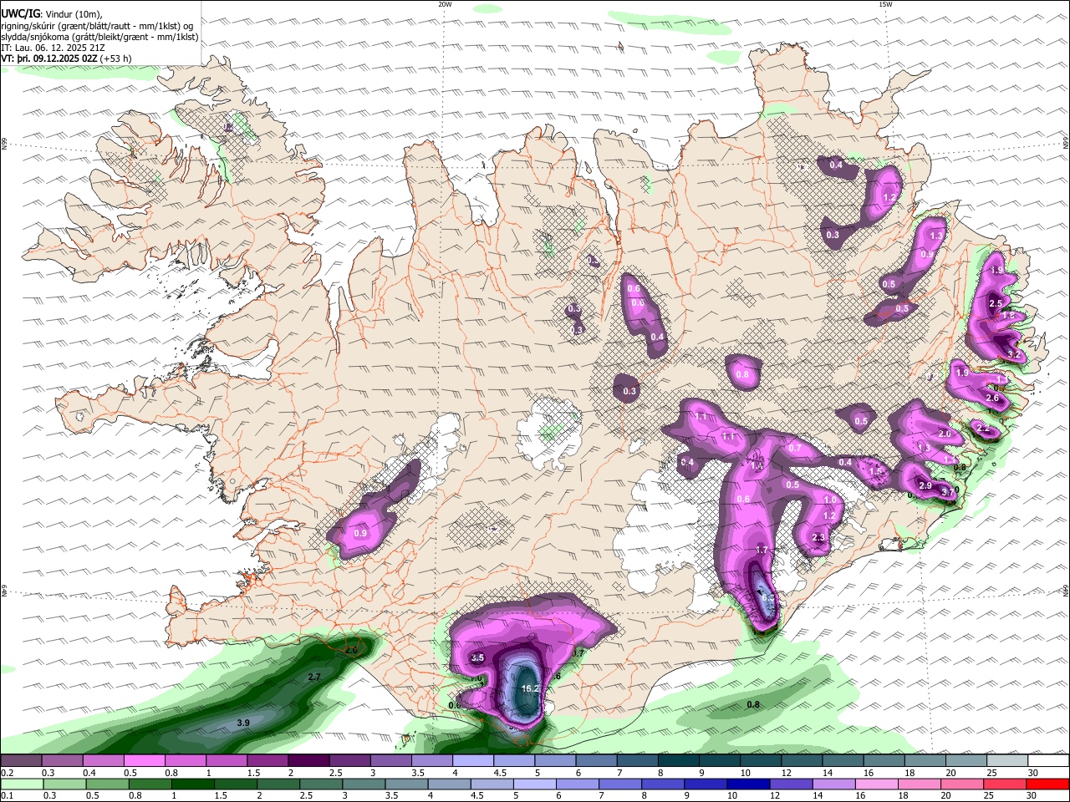Screen dimensions: 1070x802
Task: Click the "2.6" value on east coast
Action: [x=993, y=398]
